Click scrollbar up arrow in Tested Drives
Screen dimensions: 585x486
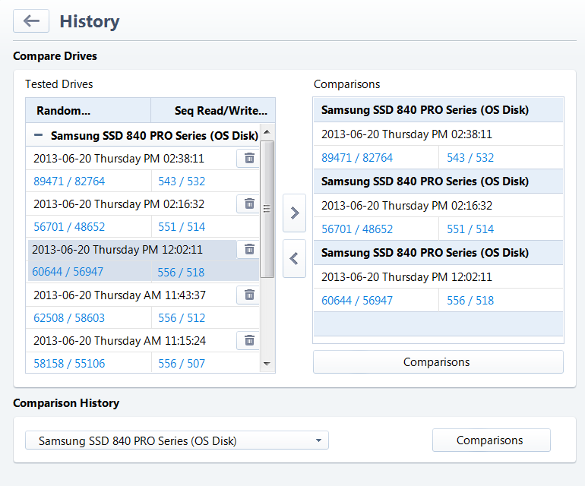267,132
